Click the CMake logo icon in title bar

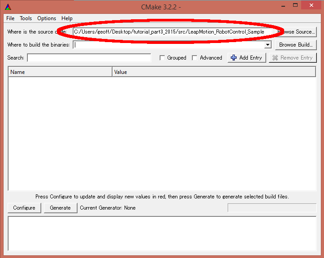tap(8, 7)
